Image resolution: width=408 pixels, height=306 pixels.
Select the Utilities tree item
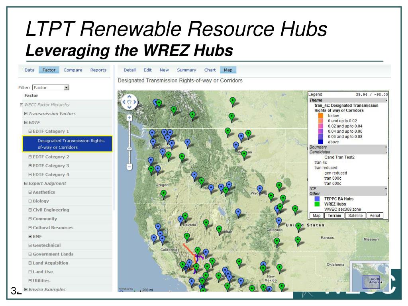[41, 281]
